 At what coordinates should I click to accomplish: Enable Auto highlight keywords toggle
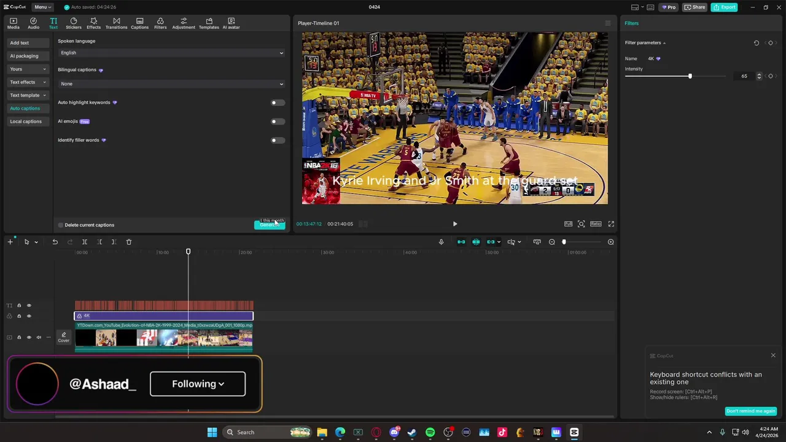[278, 103]
